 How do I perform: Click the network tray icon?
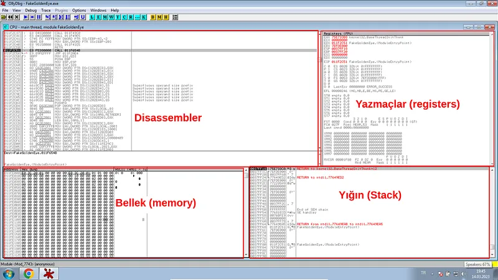pos(456,274)
